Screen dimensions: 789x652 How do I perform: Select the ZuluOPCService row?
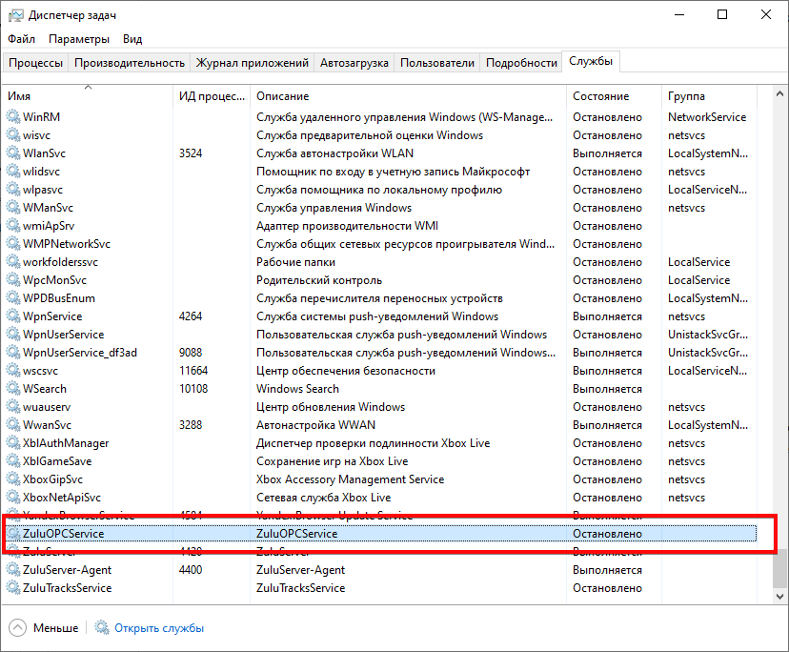286,534
